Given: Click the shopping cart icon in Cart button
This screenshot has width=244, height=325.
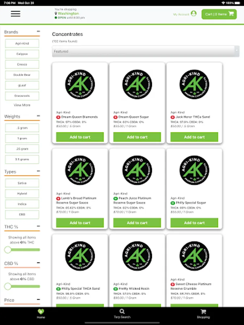Looking at the screenshot, I should (231, 14).
